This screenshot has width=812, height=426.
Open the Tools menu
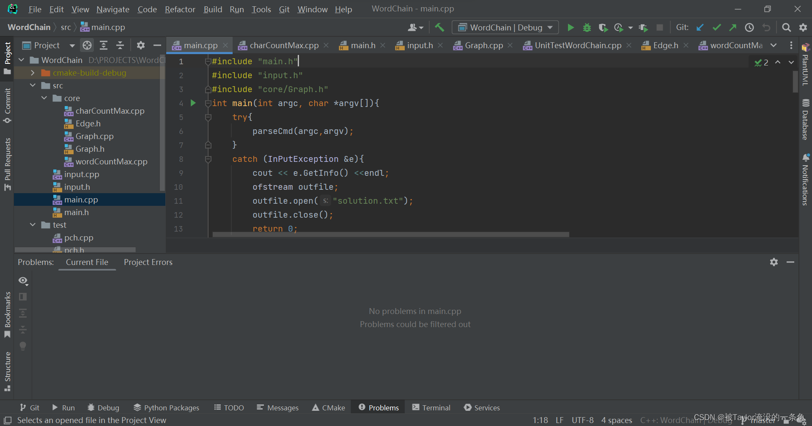coord(261,9)
